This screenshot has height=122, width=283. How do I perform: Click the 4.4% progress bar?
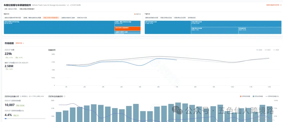coord(25,119)
